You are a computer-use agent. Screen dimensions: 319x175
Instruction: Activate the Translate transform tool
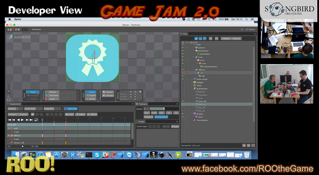point(52,95)
